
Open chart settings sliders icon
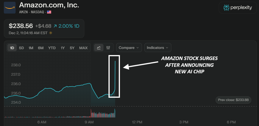click(x=108, y=48)
